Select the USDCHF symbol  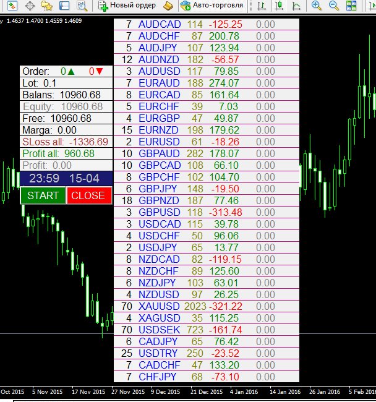[159, 236]
